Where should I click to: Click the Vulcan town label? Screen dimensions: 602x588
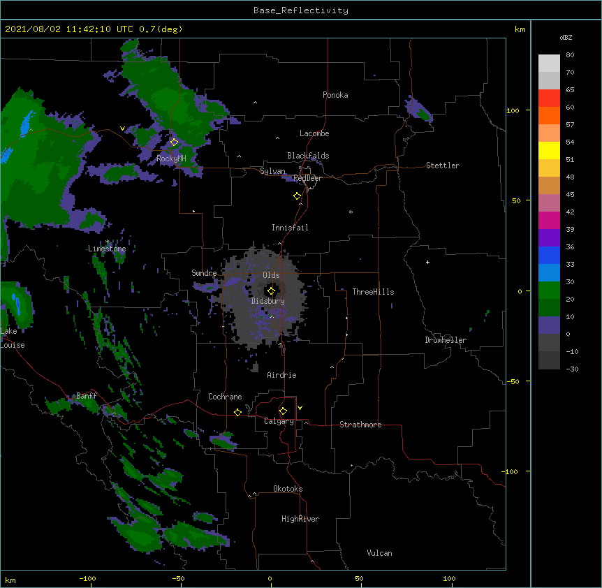point(379,553)
